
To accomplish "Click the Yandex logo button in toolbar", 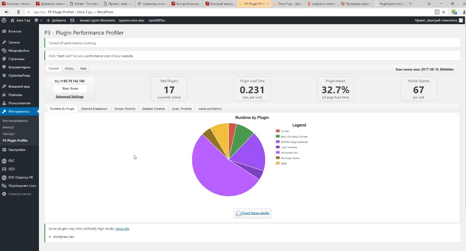I will [x=18, y=12].
